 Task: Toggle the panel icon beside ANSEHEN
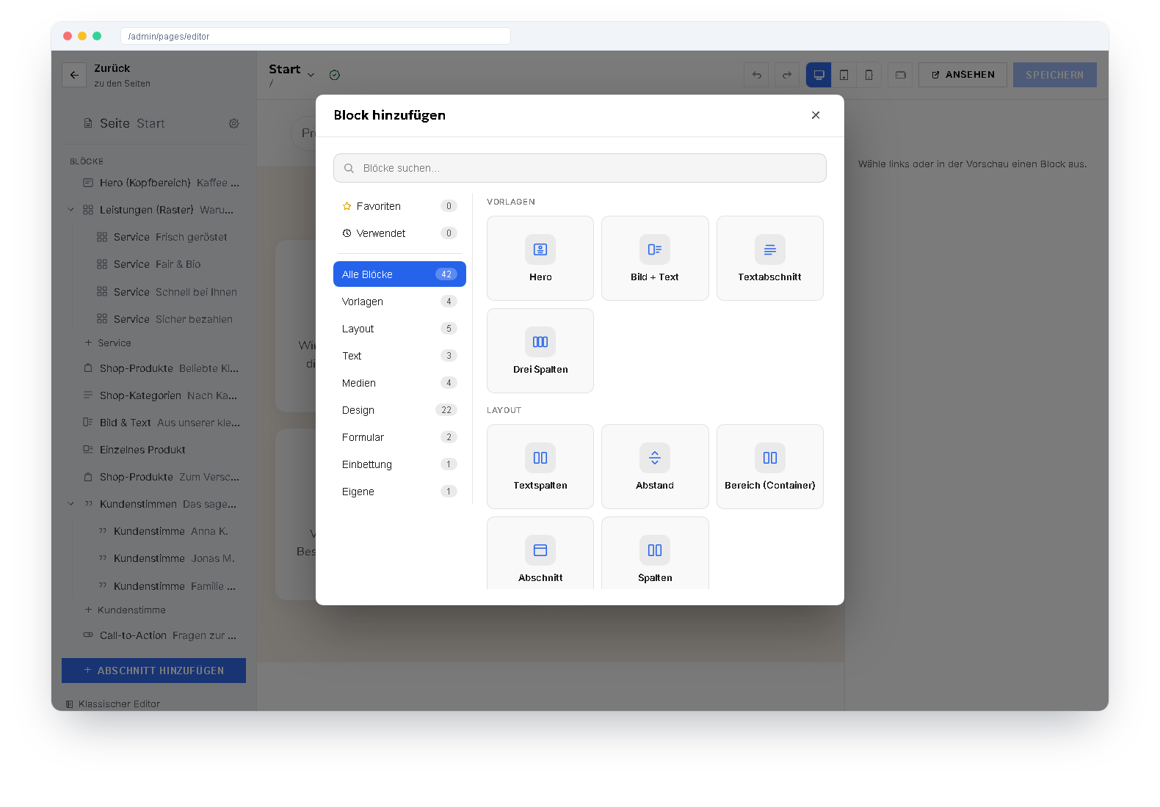[x=900, y=75]
